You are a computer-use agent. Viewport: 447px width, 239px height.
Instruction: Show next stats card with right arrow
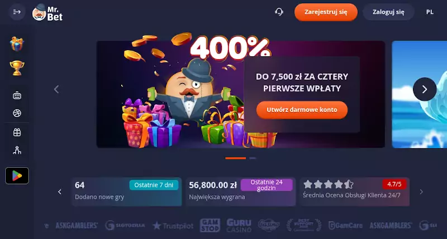(421, 192)
